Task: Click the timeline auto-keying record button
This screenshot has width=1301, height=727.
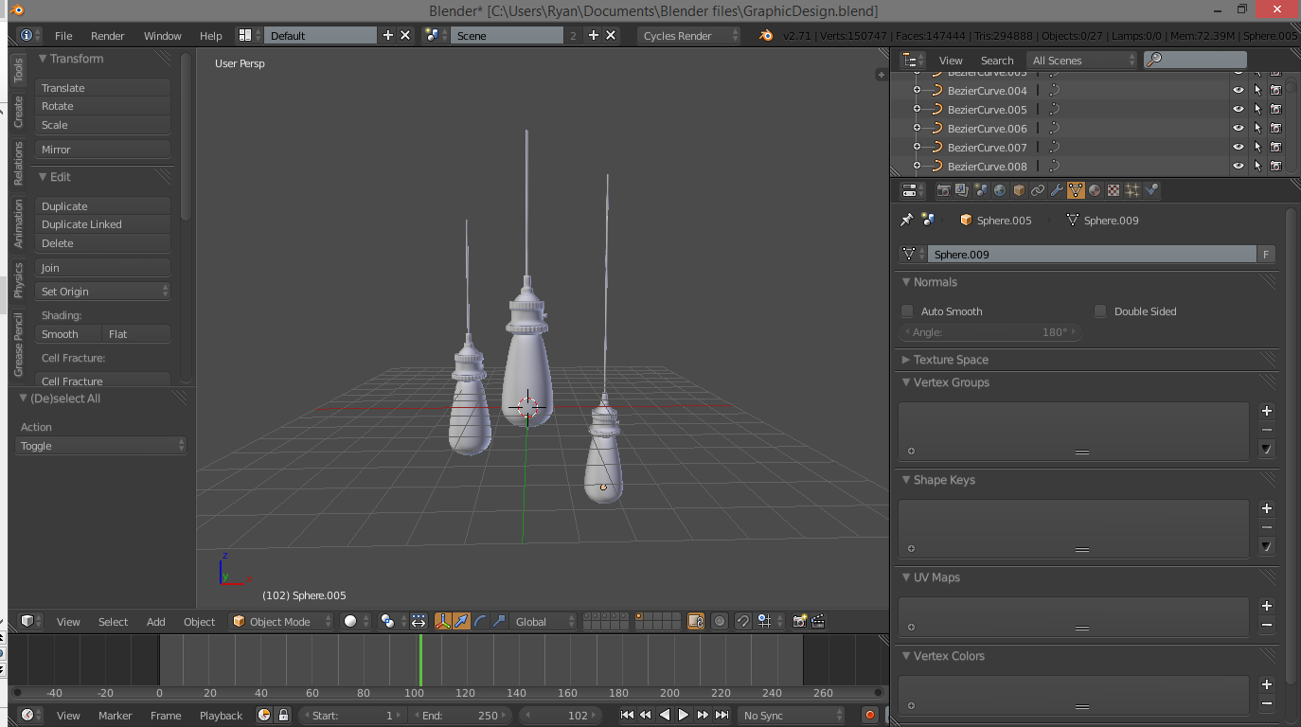Action: [x=870, y=715]
